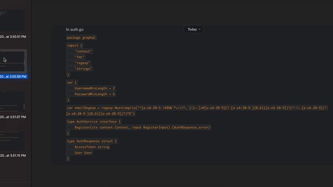Click the 'package graphql' code line
The width and height of the screenshot is (333, 187).
(x=81, y=38)
